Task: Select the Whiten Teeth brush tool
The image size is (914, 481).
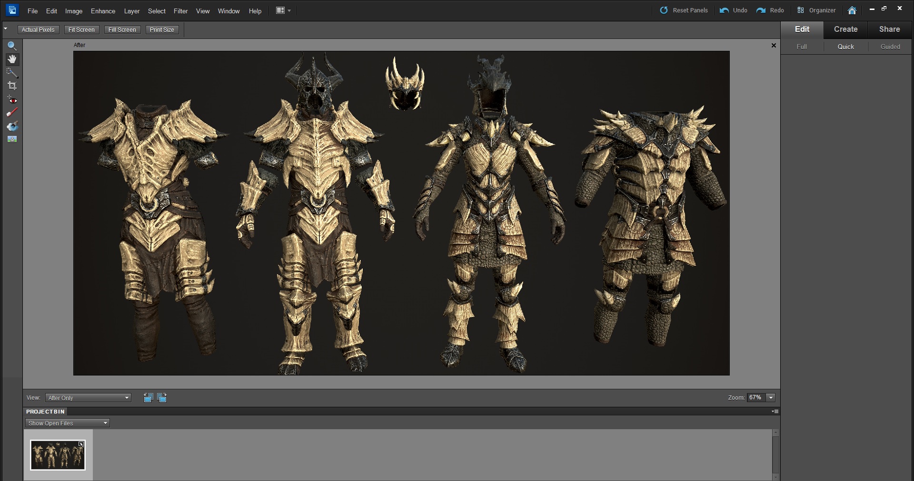Action: pos(12,113)
